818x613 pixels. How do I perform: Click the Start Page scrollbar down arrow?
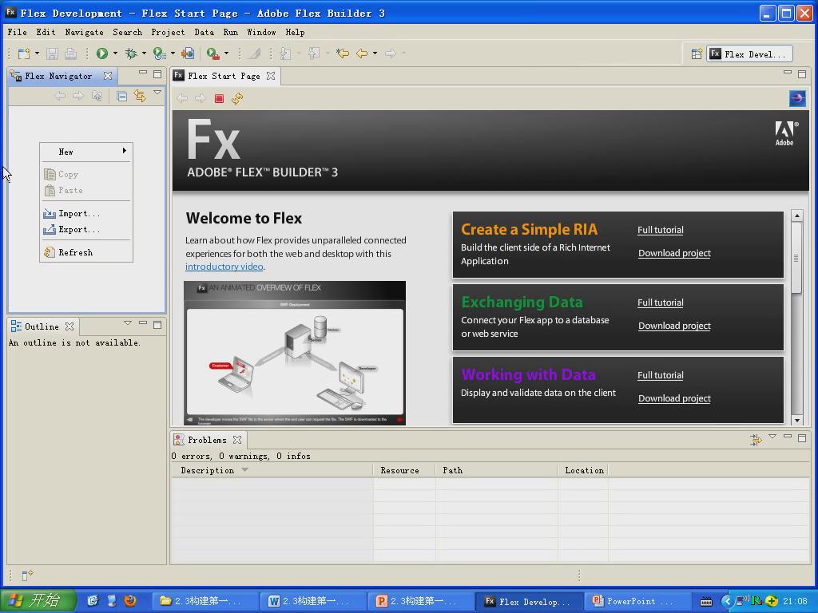(796, 420)
